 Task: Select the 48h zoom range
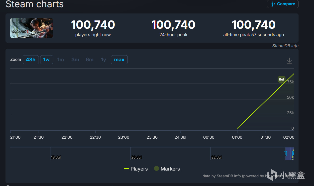click(31, 60)
